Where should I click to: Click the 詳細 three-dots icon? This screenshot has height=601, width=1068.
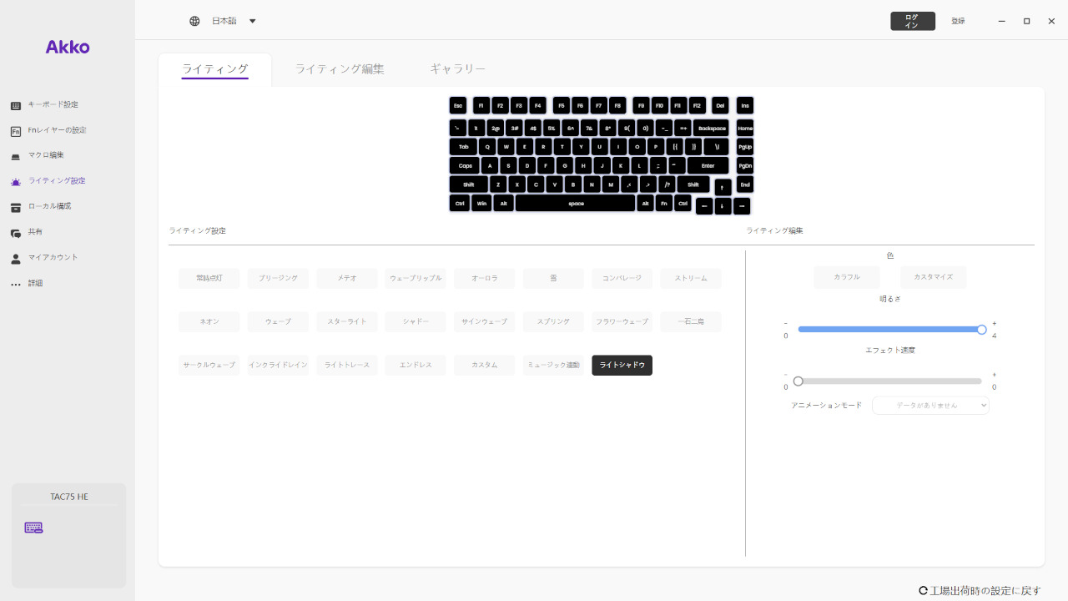coord(16,285)
